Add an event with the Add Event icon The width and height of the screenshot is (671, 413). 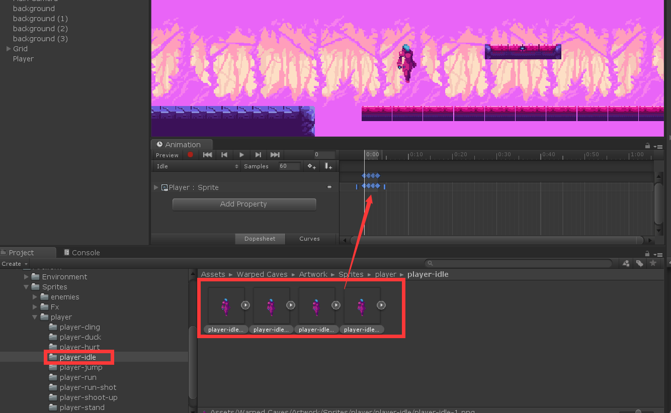point(328,166)
